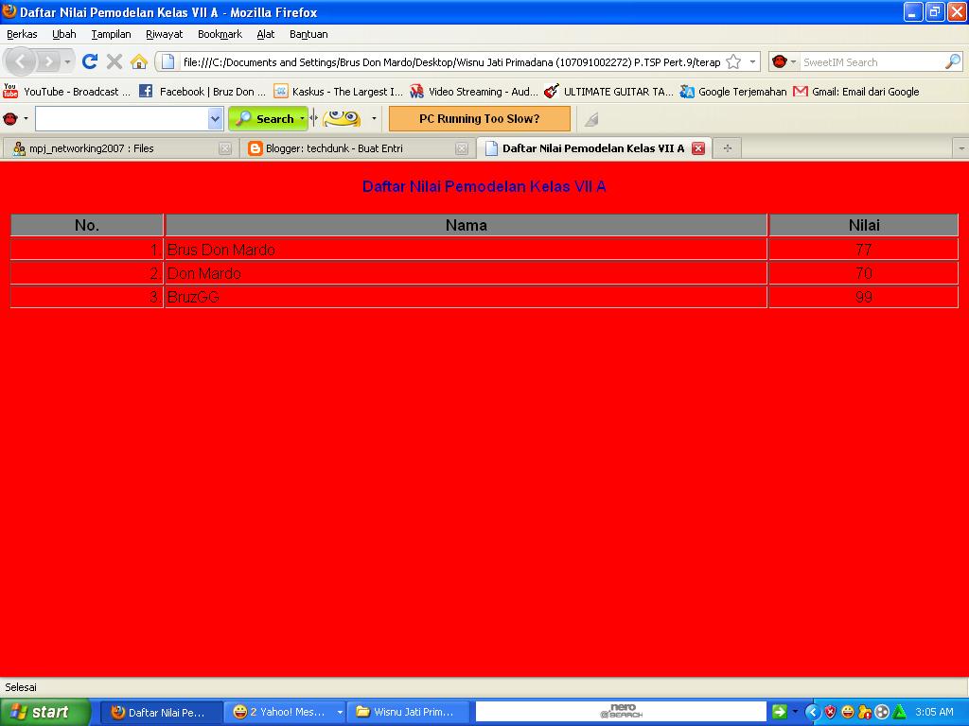Image resolution: width=969 pixels, height=726 pixels.
Task: Open the SweetIM toolbar search box dropdown
Action: [x=215, y=118]
